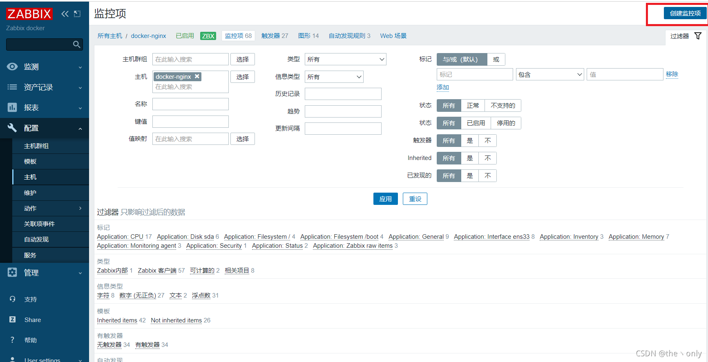Screen dimensions: 708x362
Task: Click the 已启用 host status link
Action: [x=185, y=36]
